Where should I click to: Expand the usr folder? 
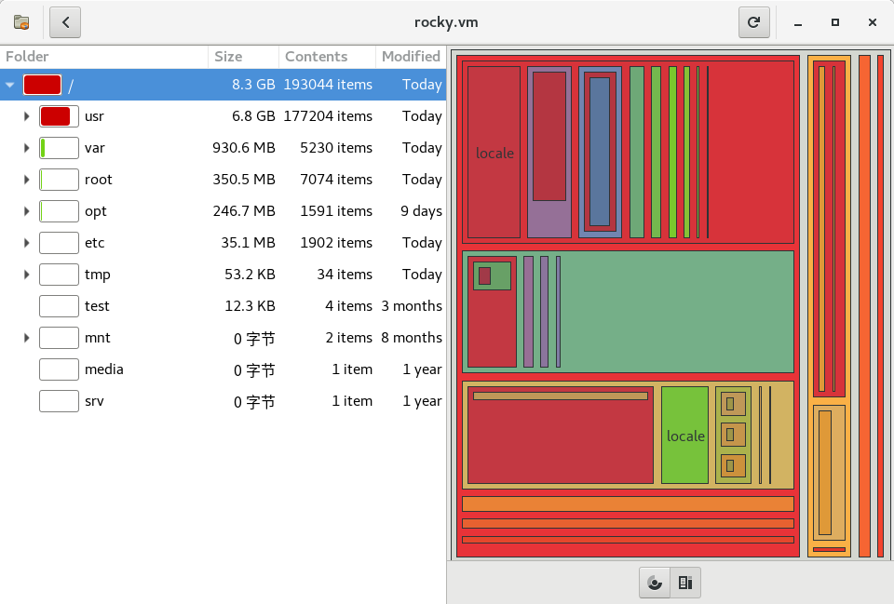point(27,116)
